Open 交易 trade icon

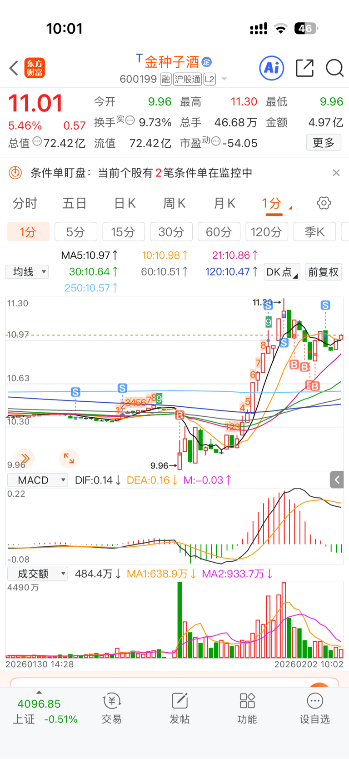(111, 701)
